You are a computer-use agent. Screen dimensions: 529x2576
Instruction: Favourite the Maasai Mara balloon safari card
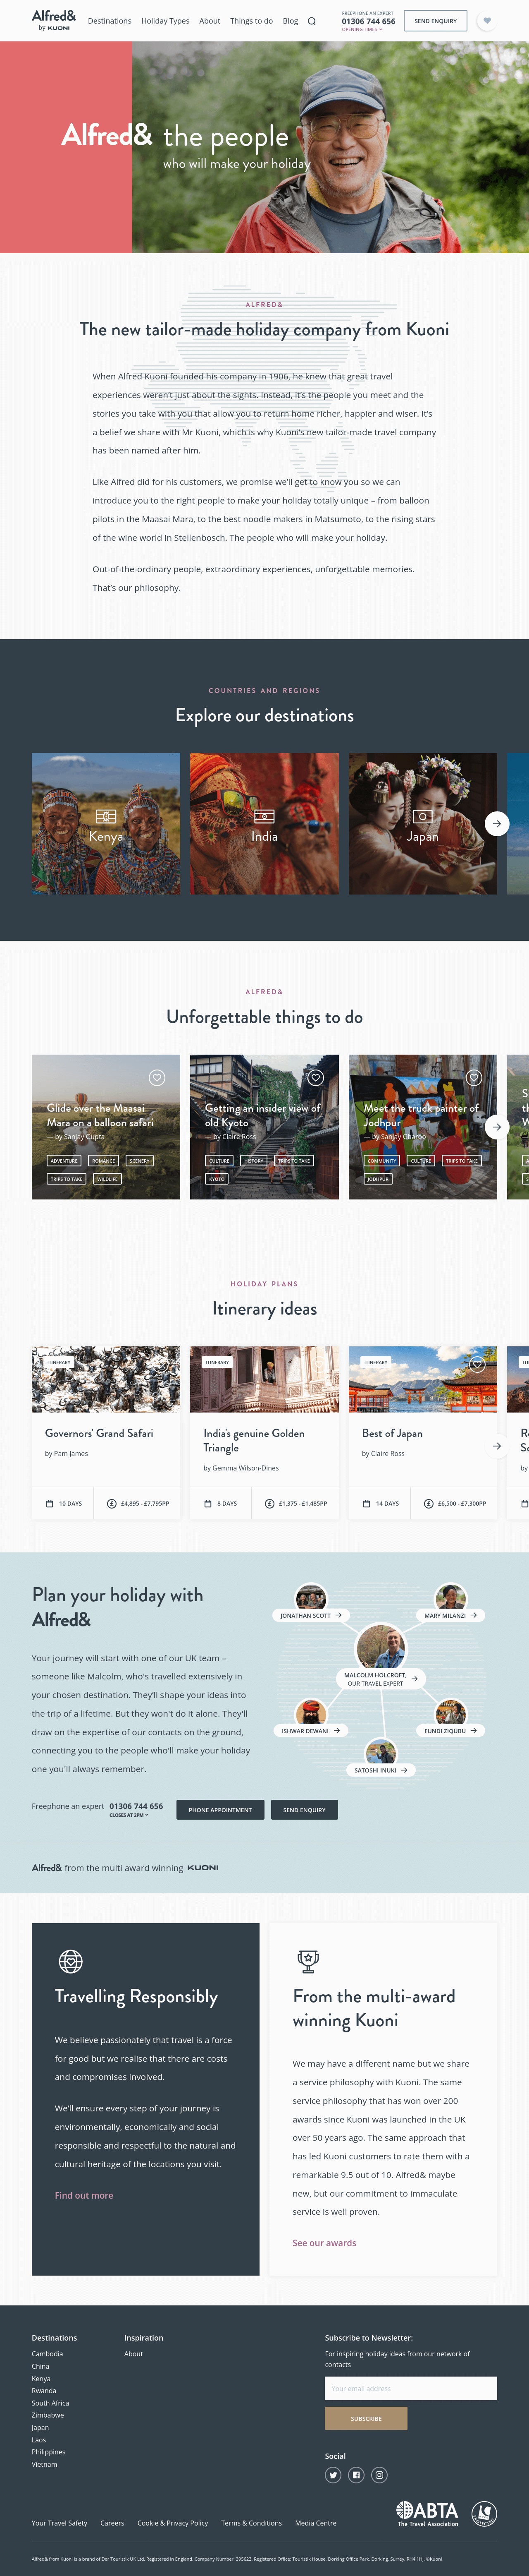point(157,1078)
